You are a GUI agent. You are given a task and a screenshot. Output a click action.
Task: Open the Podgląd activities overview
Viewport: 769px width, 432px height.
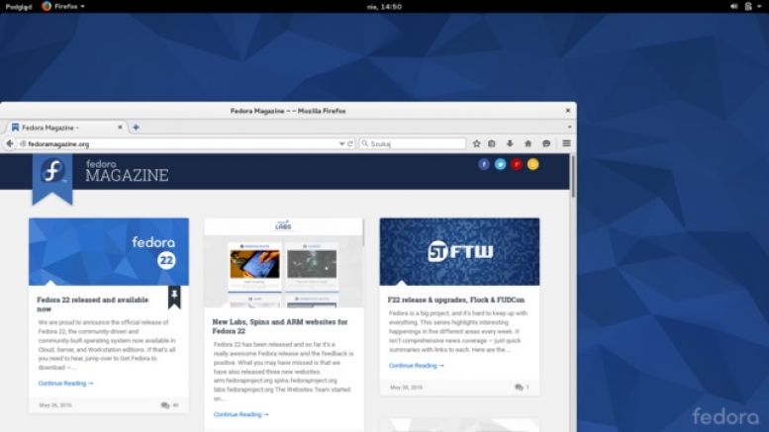click(x=19, y=6)
